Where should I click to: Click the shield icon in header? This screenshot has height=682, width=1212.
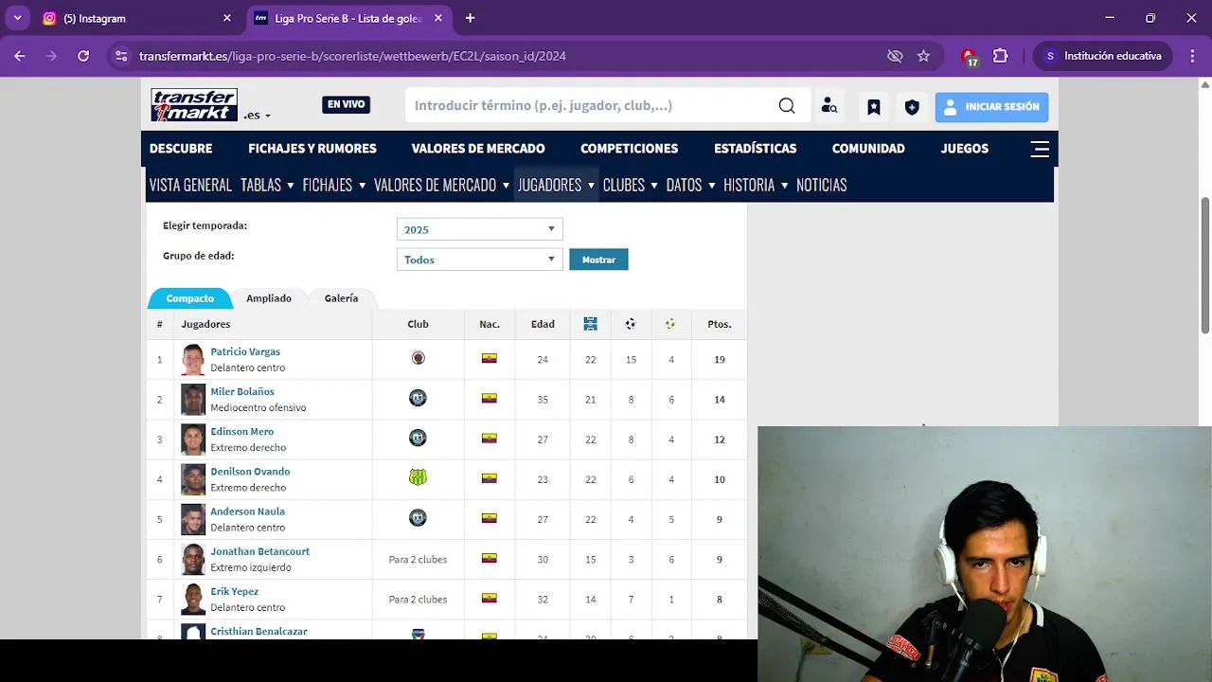pos(912,107)
